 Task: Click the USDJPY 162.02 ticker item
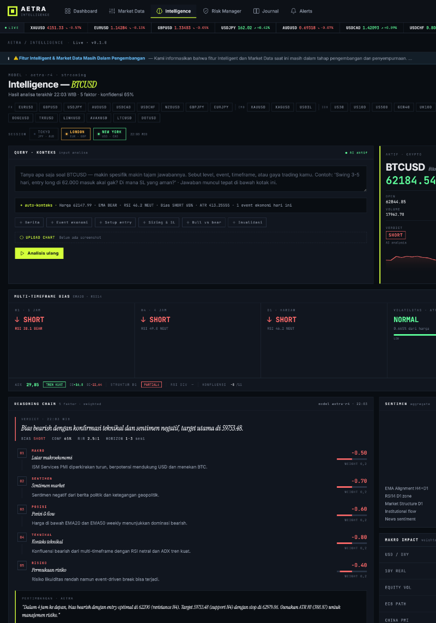pos(245,28)
